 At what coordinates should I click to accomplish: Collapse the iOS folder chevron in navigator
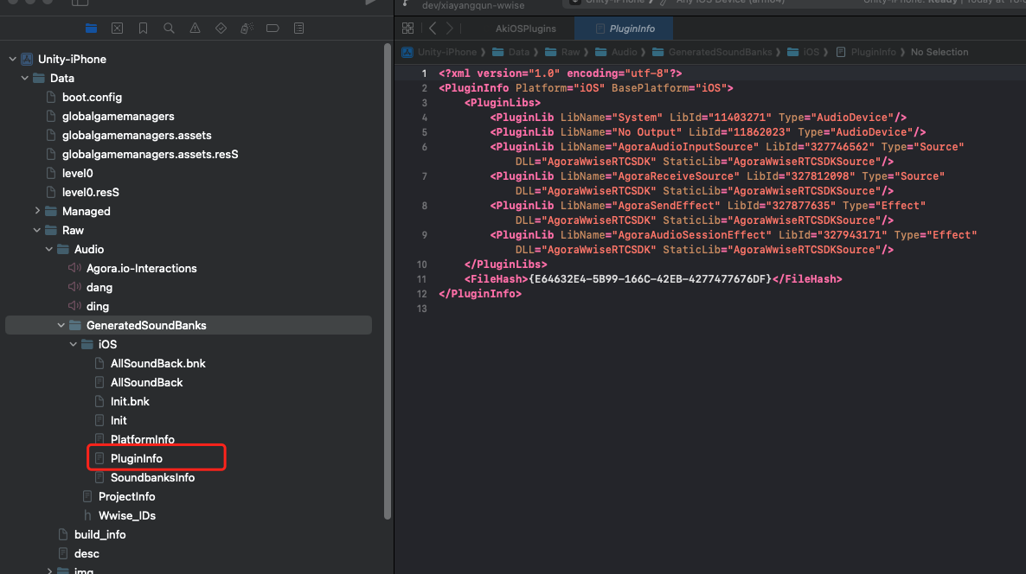coord(74,344)
